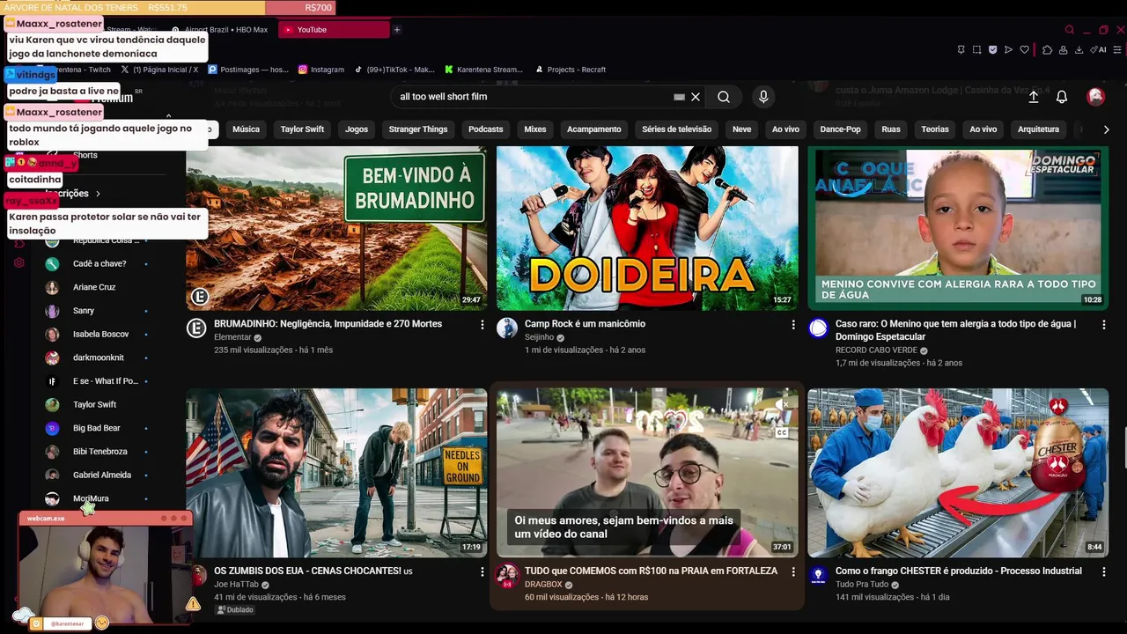Select the Séries de televisão chip
The height and width of the screenshot is (634, 1127).
(x=677, y=129)
